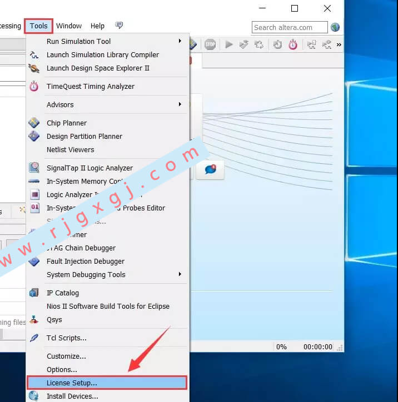Image resolution: width=398 pixels, height=402 pixels.
Task: Click the feedback speech bubble icon in menu bar
Action: 119,25
